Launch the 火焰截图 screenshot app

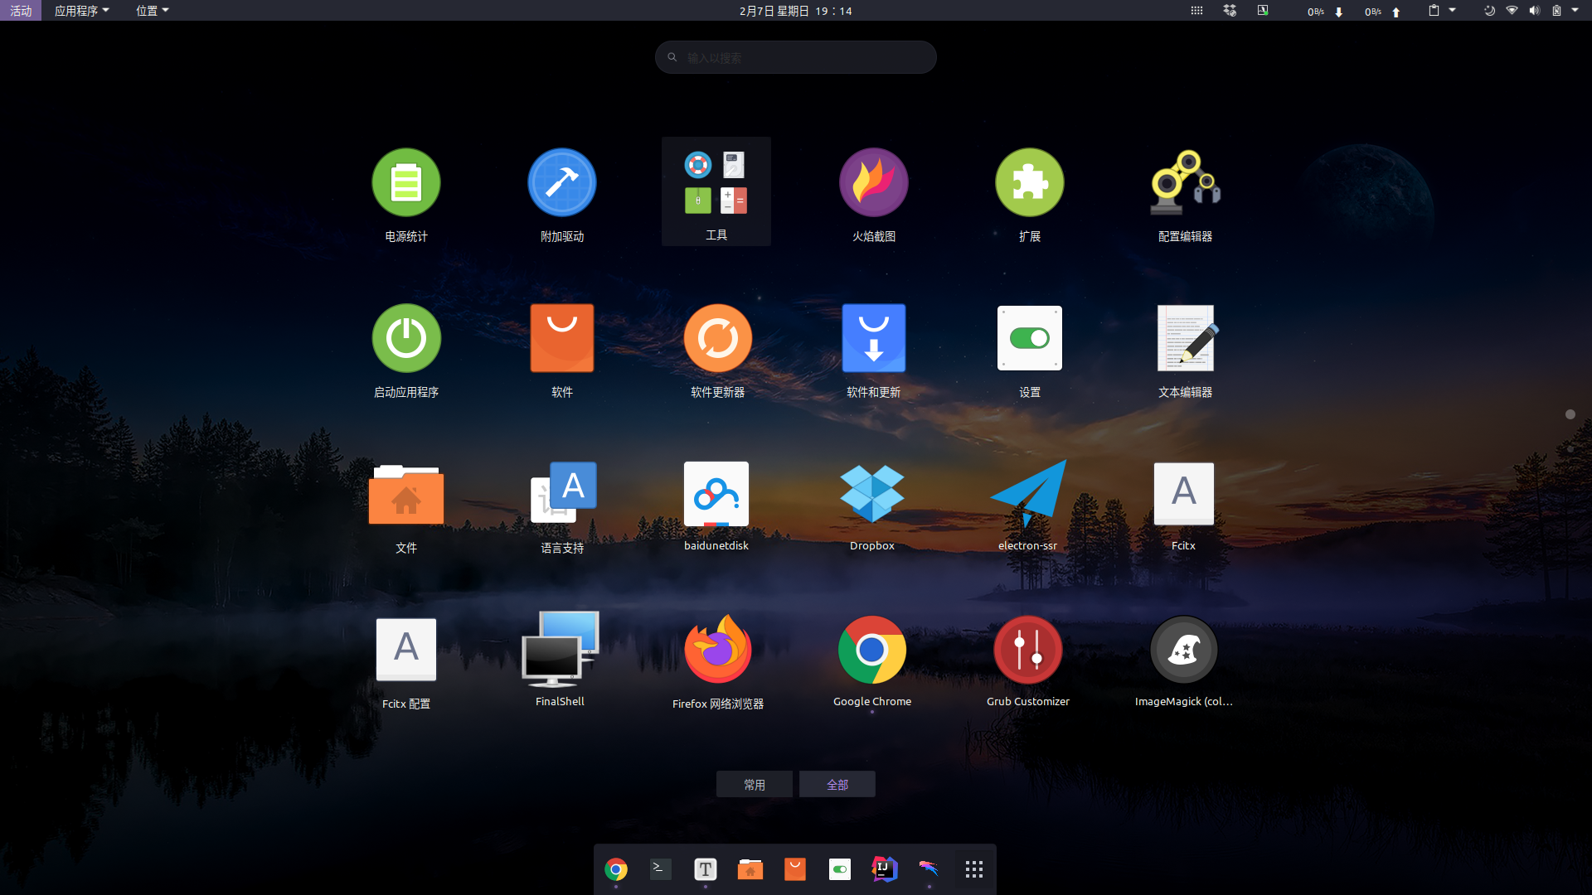pyautogui.click(x=872, y=182)
